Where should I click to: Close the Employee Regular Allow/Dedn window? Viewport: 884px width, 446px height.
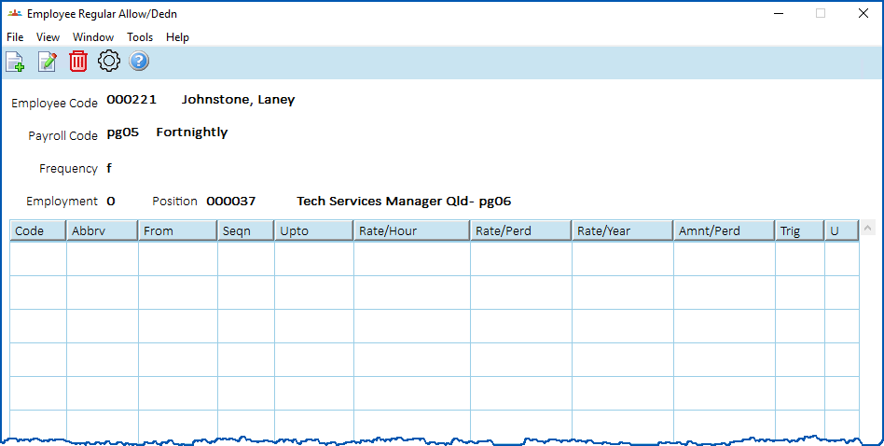863,14
